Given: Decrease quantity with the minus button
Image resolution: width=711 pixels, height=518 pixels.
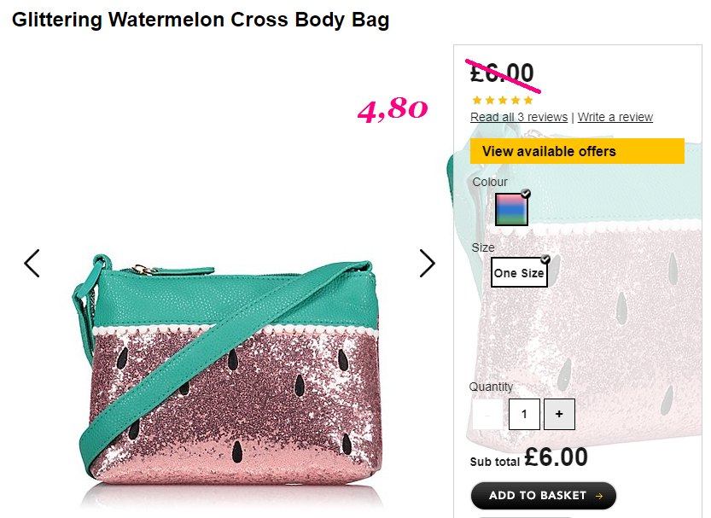Looking at the screenshot, I should (488, 414).
